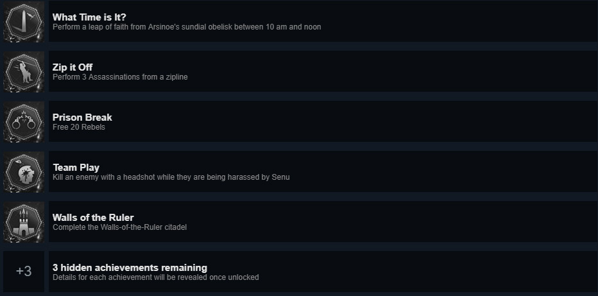Click the Free 20 Rebels description

tap(78, 127)
